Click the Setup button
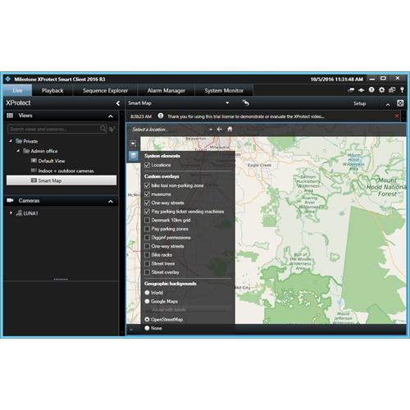 pos(360,103)
